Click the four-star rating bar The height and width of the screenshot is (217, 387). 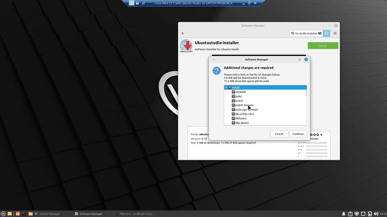(317, 146)
